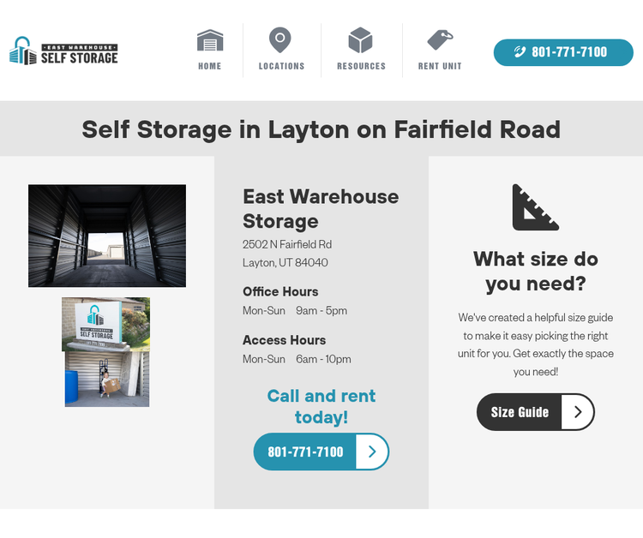Click the ruler triangle size icon
This screenshot has width=643, height=538.
pos(535,207)
